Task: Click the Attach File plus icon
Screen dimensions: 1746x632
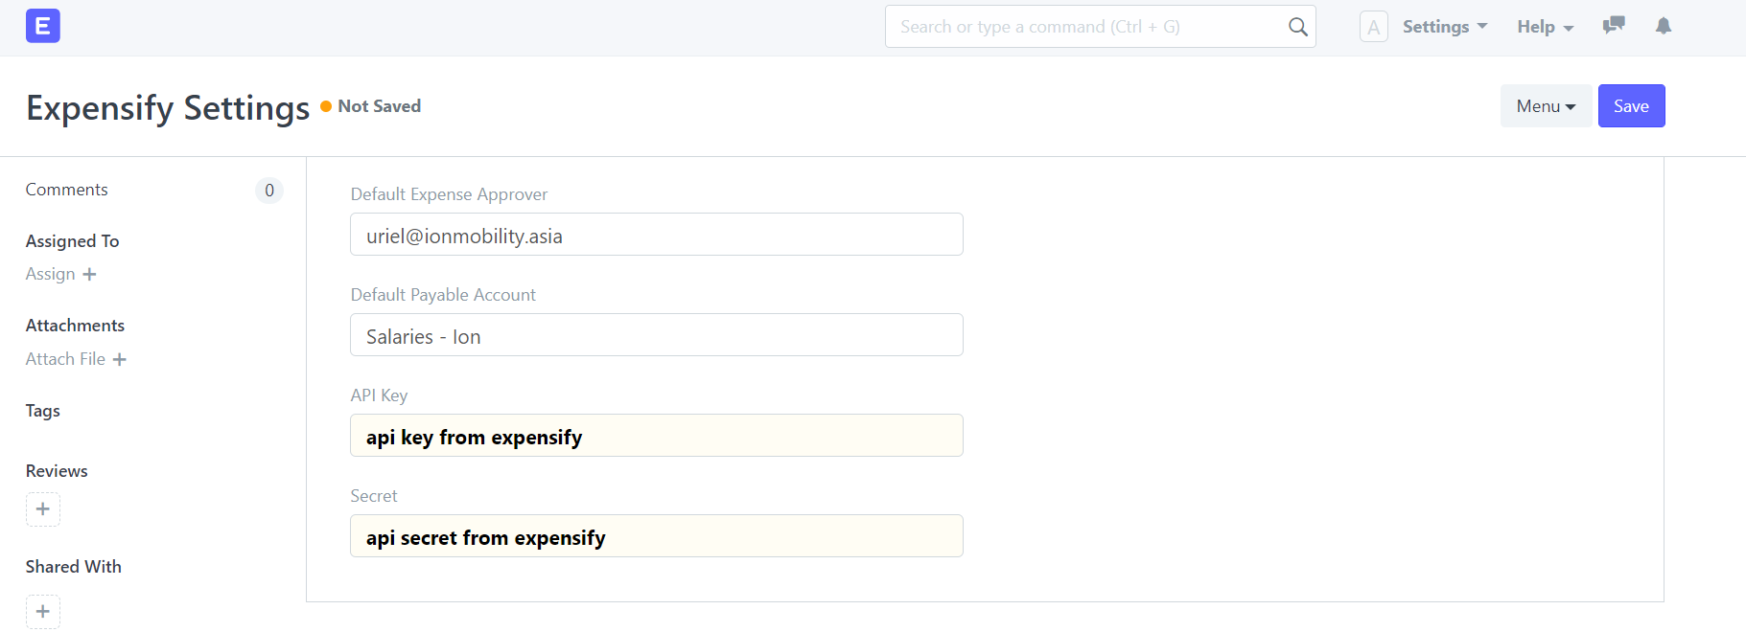Action: tap(119, 359)
